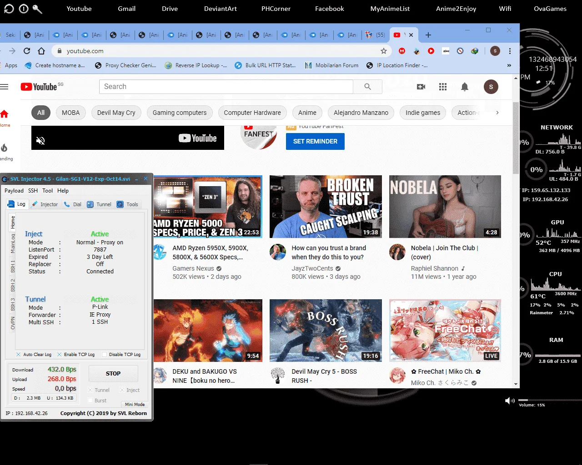
Task: Check the Disable TCP Log checkbox
Action: 104,354
